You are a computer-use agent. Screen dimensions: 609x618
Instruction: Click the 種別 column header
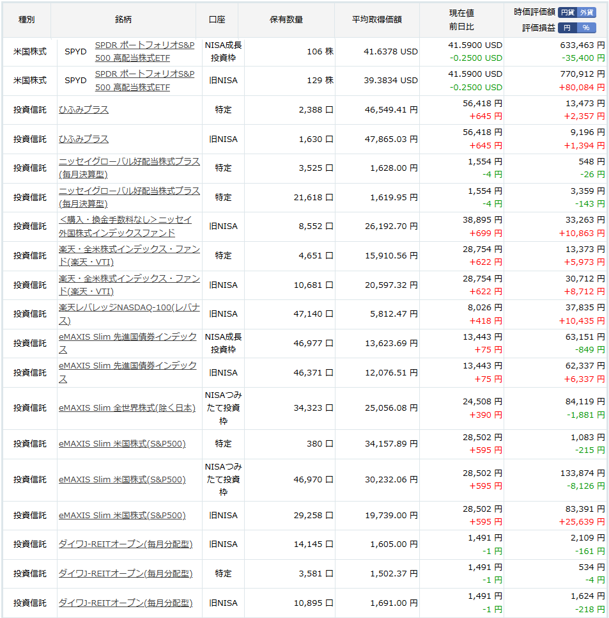tap(26, 20)
